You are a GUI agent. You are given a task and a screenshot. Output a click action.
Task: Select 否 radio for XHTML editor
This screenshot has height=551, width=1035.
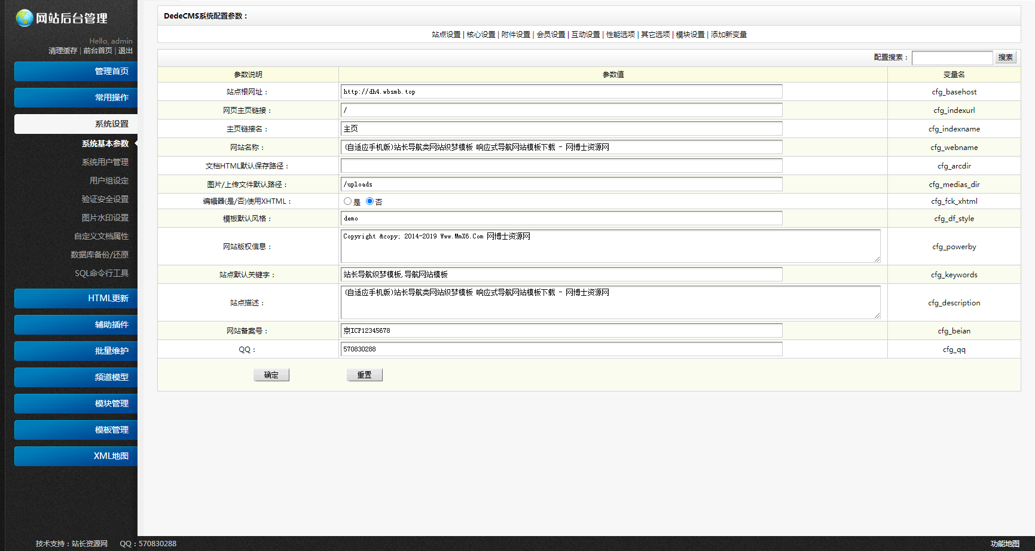click(x=370, y=201)
